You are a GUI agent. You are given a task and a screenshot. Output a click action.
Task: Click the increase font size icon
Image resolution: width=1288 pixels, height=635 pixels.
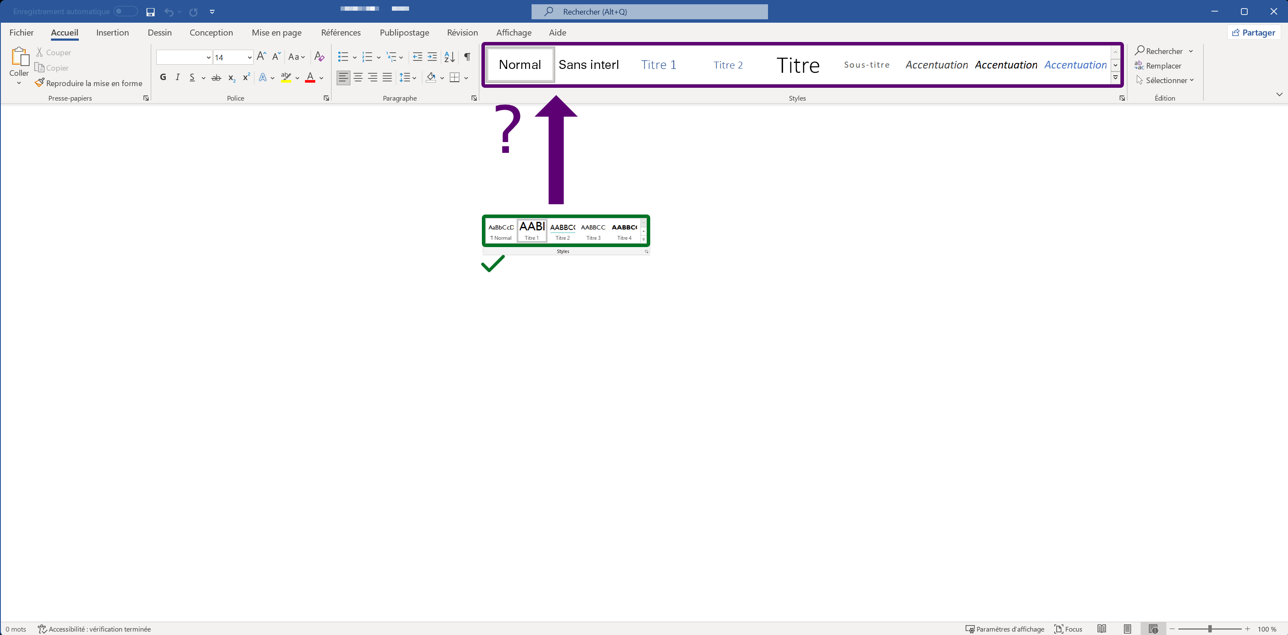pyautogui.click(x=261, y=57)
